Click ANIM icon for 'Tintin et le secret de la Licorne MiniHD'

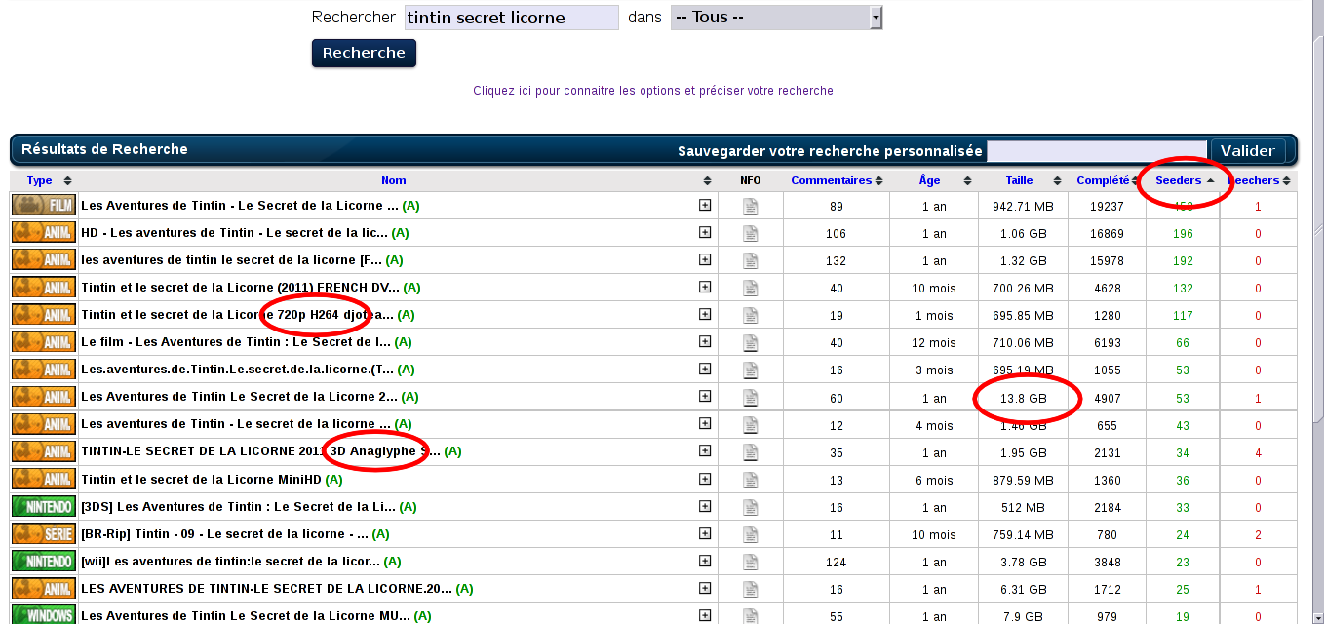[44, 479]
